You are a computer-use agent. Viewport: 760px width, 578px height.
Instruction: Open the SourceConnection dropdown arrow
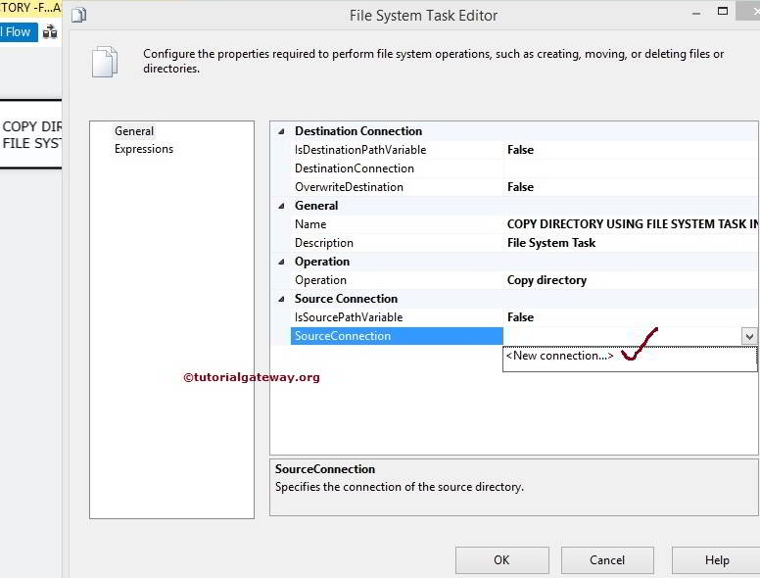tap(749, 336)
